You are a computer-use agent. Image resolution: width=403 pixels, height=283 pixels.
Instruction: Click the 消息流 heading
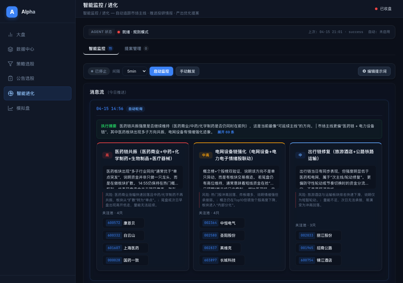pos(97,92)
